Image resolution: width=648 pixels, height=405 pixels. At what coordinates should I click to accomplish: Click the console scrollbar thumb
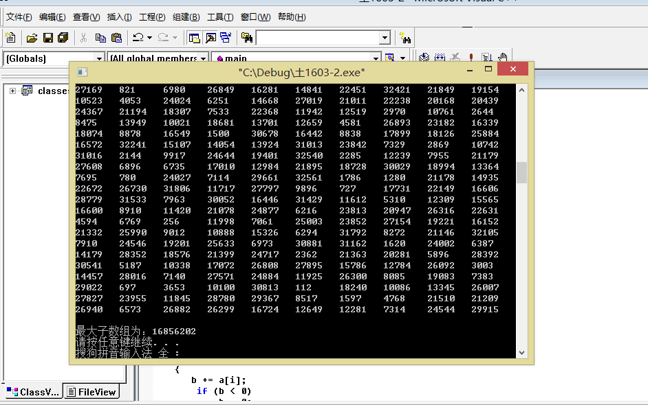521,172
